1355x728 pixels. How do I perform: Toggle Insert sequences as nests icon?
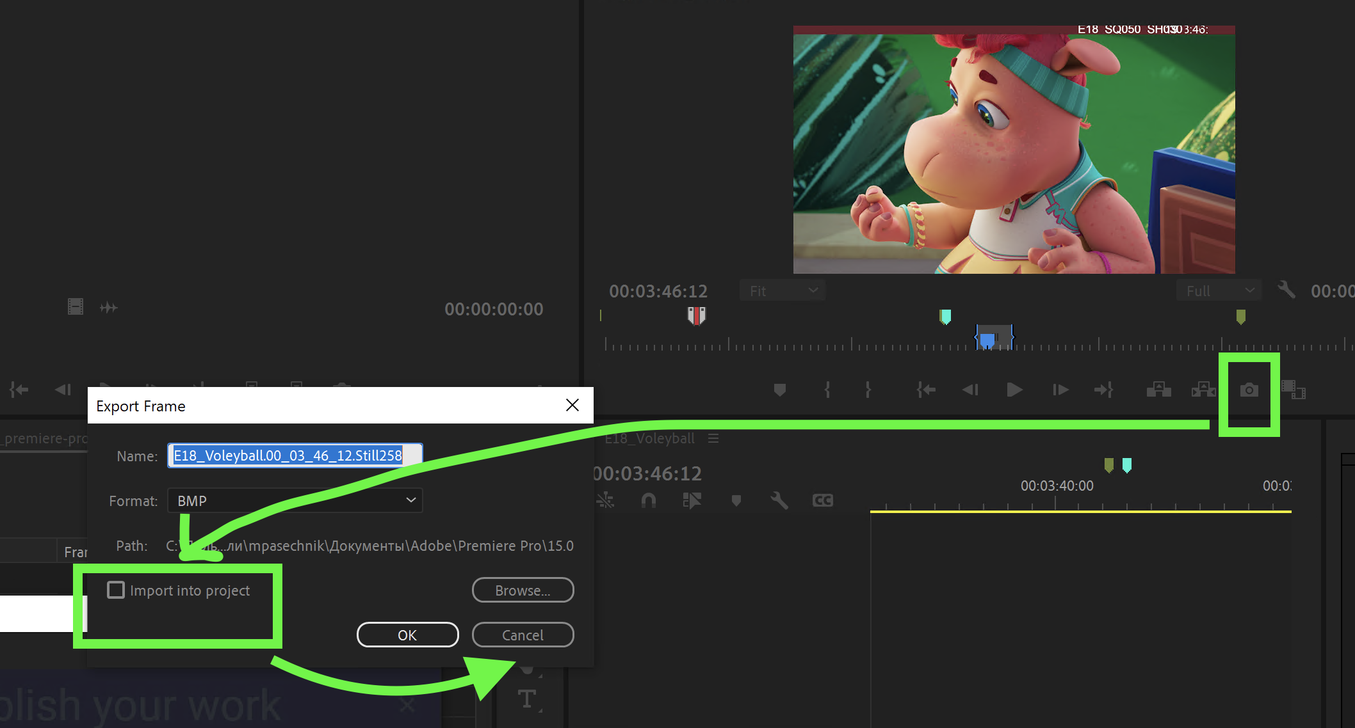605,500
